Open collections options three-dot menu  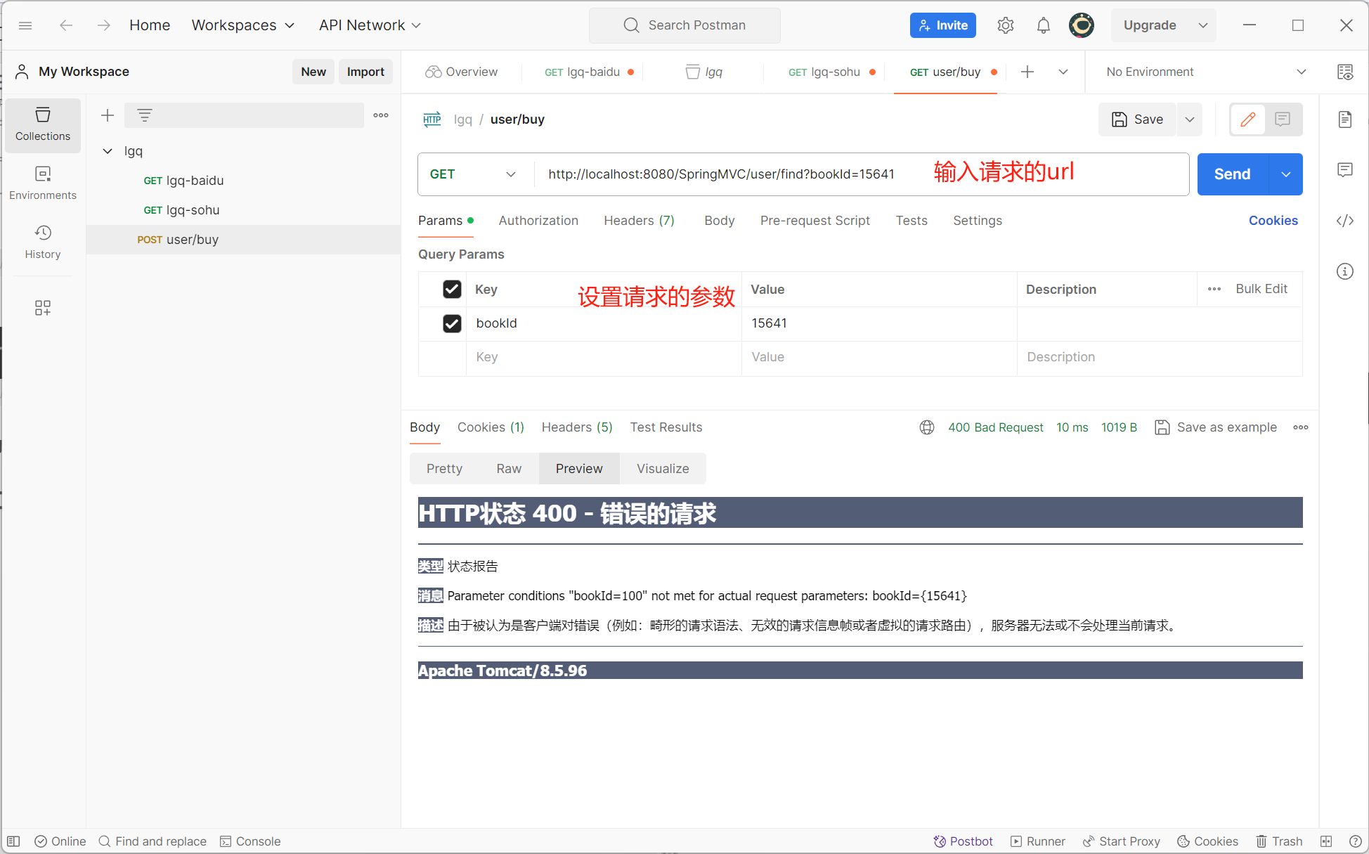381,115
